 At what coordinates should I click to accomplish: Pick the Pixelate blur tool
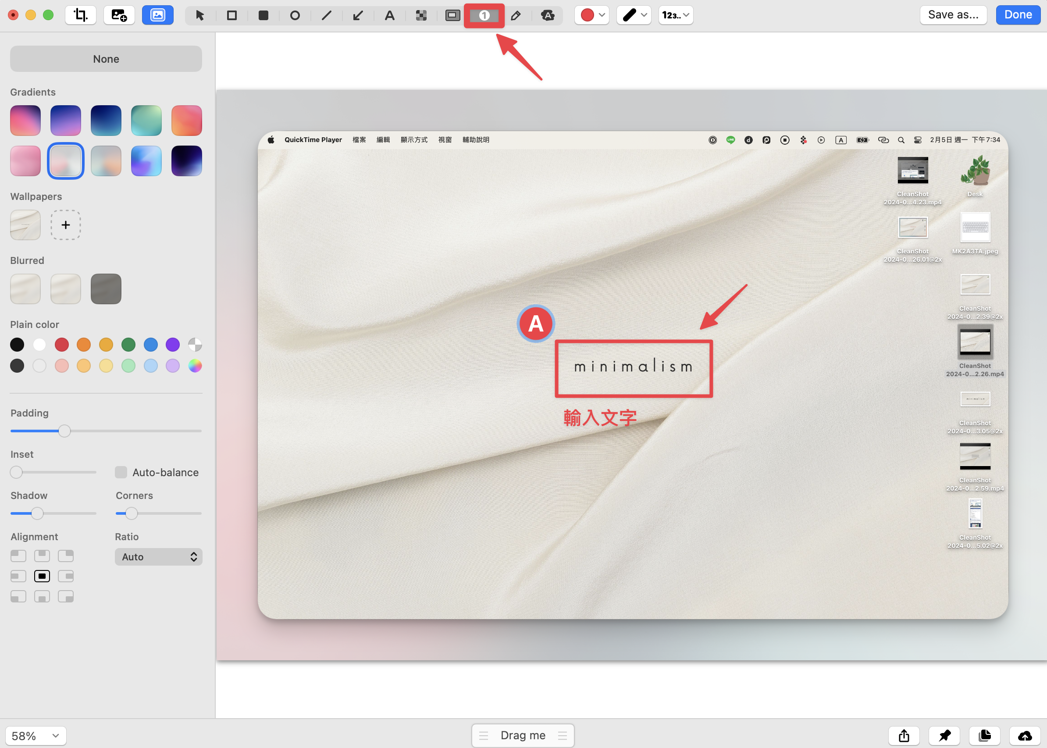421,16
